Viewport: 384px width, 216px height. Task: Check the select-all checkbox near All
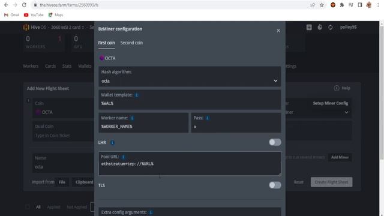coord(28,207)
